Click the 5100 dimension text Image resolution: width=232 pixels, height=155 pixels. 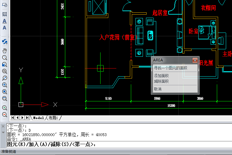(x=108, y=99)
